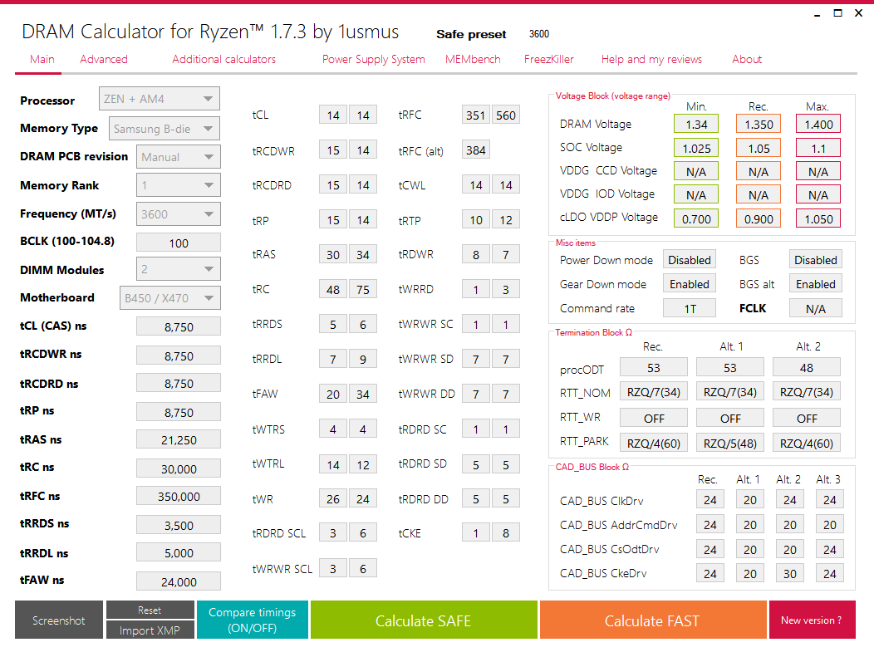Click the tRAS ns field showing 21,250

[x=179, y=439]
